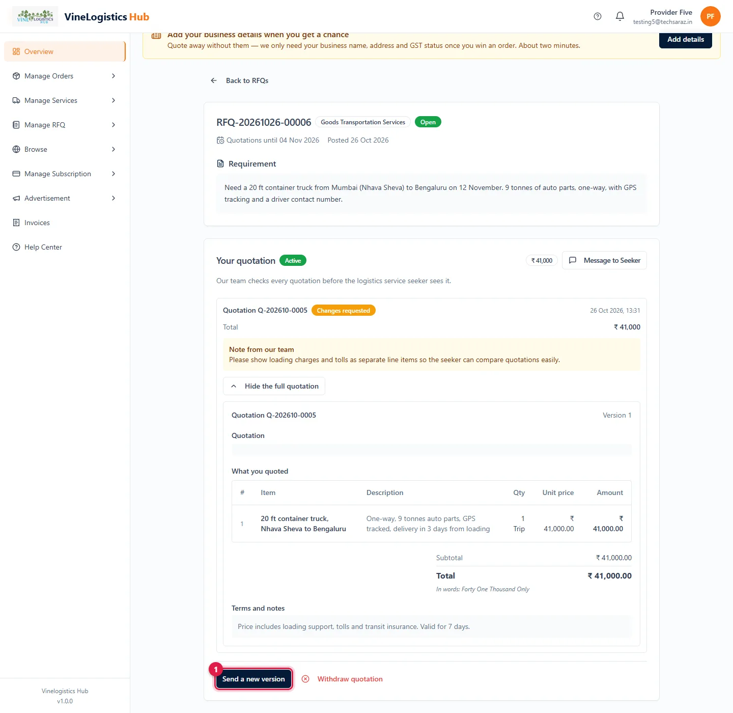The image size is (733, 713).
Task: Open the PF profile avatar
Action: click(x=711, y=16)
